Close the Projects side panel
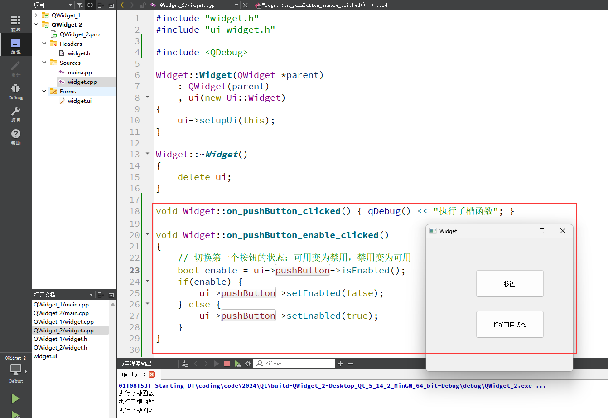The width and height of the screenshot is (608, 418). (111, 5)
